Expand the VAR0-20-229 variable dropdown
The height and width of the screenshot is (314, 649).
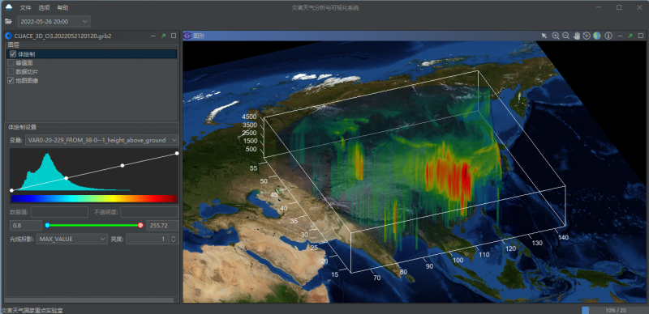102,140
